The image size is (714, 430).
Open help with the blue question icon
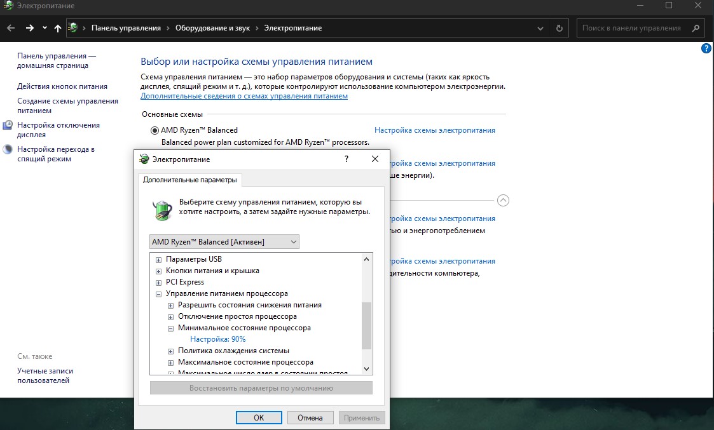pos(706,48)
